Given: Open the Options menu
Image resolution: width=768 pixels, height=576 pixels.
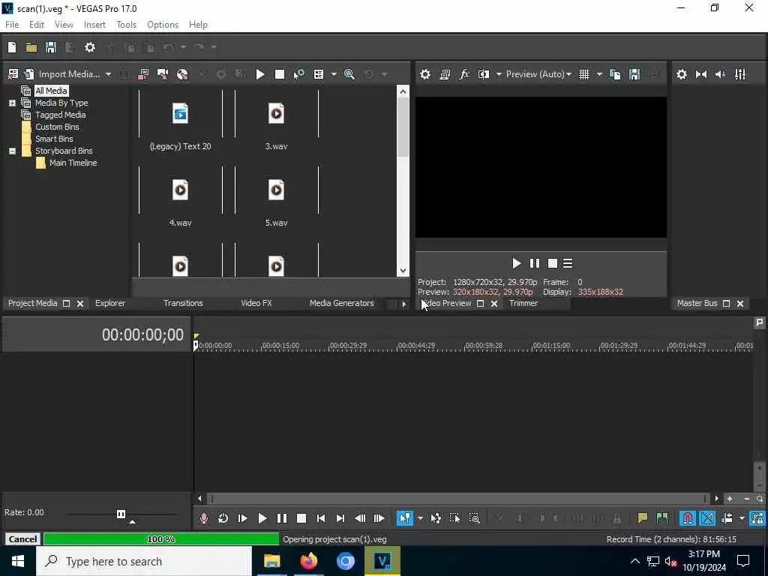Looking at the screenshot, I should point(163,25).
